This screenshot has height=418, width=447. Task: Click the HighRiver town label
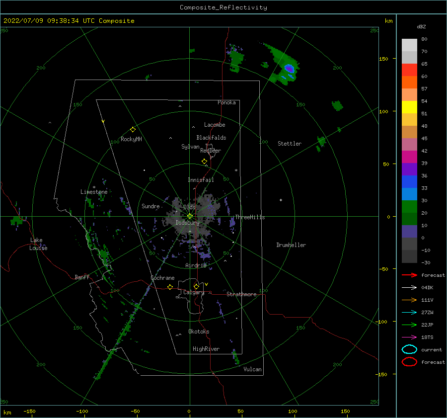[206, 349]
